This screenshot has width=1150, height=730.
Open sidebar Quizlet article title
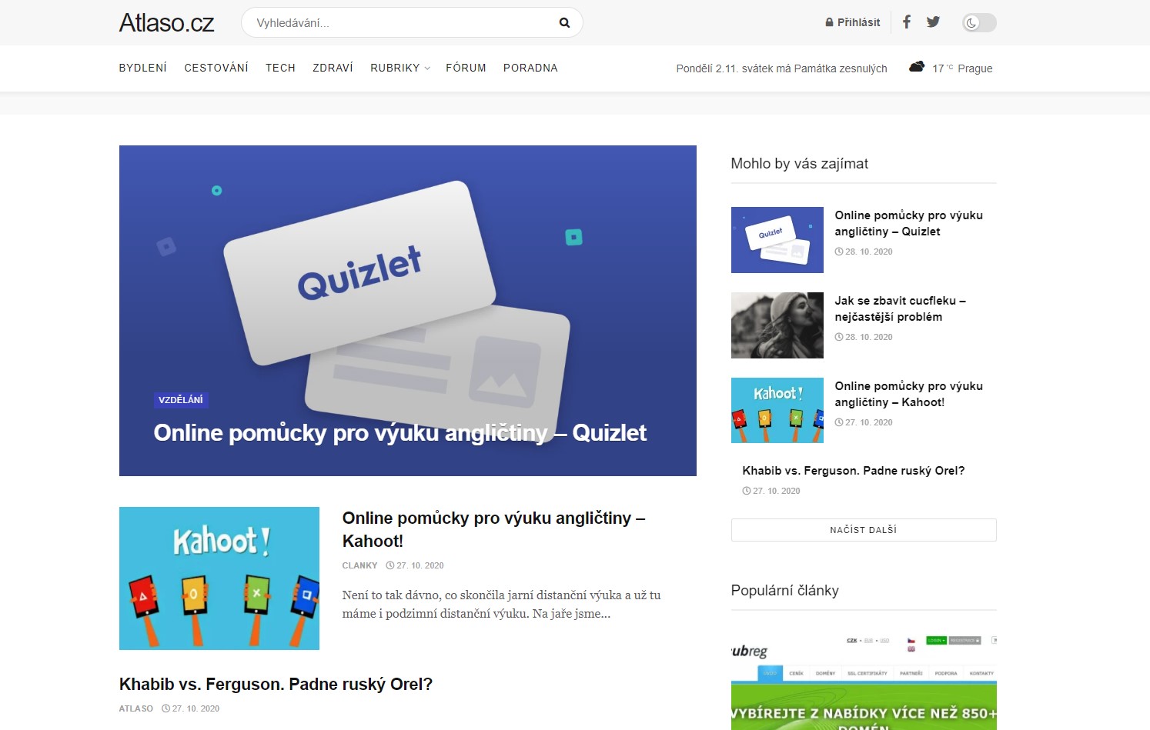coord(908,223)
